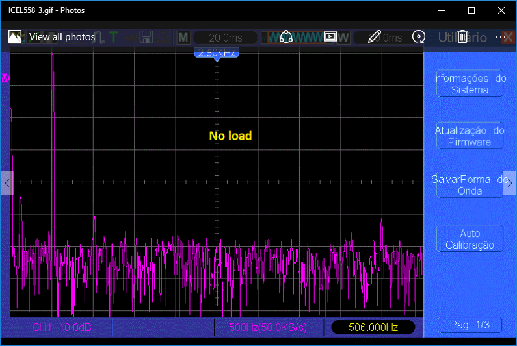
Task: Click the '20.0ms' timebase readout
Action: (x=226, y=38)
